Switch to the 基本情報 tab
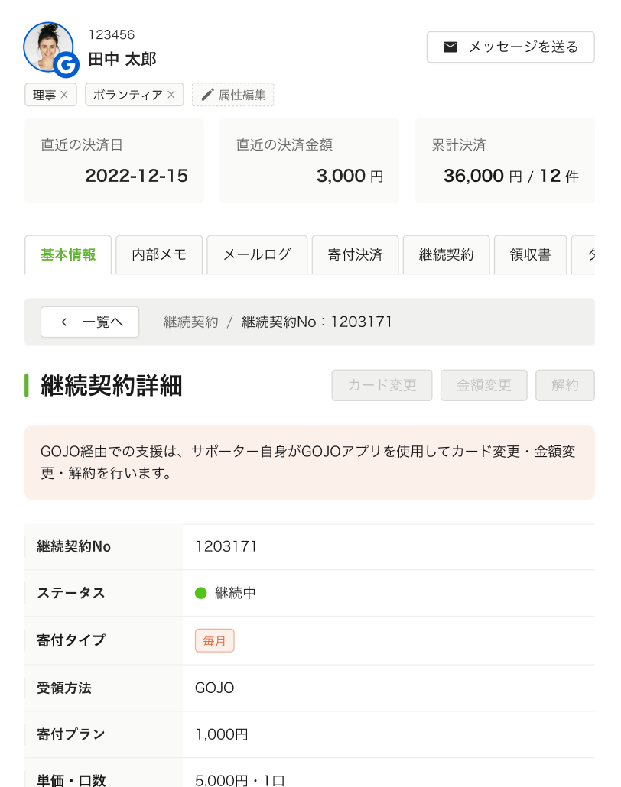Image resolution: width=621 pixels, height=787 pixels. click(x=68, y=254)
